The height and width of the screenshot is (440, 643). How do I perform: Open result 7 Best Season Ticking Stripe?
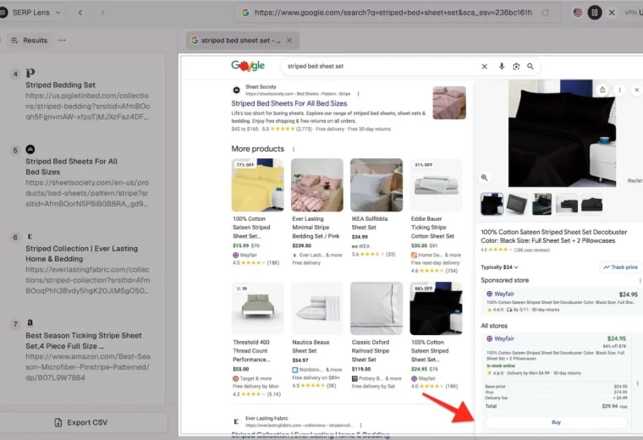tap(84, 340)
